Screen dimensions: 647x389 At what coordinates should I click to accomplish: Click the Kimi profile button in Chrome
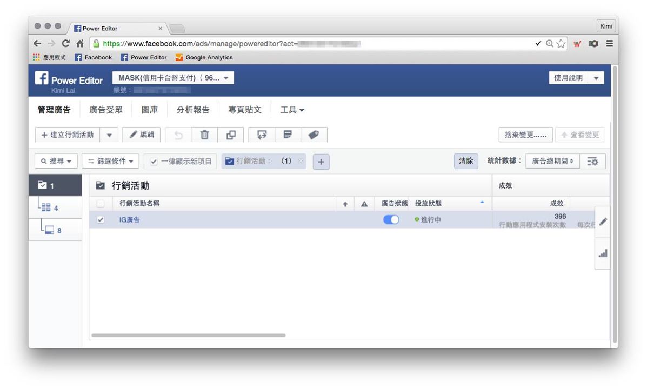[x=606, y=26]
